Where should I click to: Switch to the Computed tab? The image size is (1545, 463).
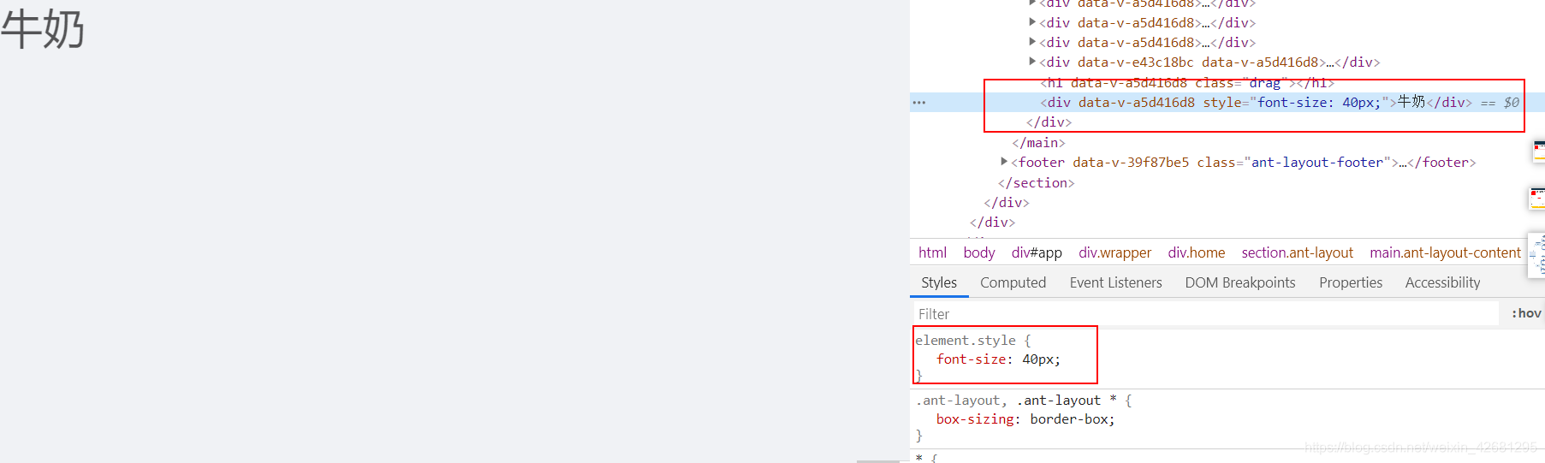click(x=1013, y=282)
